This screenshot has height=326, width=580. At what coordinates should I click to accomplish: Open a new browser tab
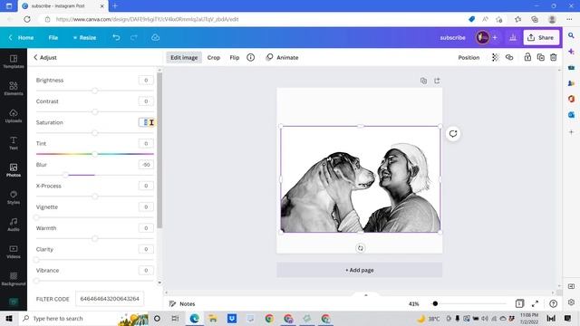115,6
